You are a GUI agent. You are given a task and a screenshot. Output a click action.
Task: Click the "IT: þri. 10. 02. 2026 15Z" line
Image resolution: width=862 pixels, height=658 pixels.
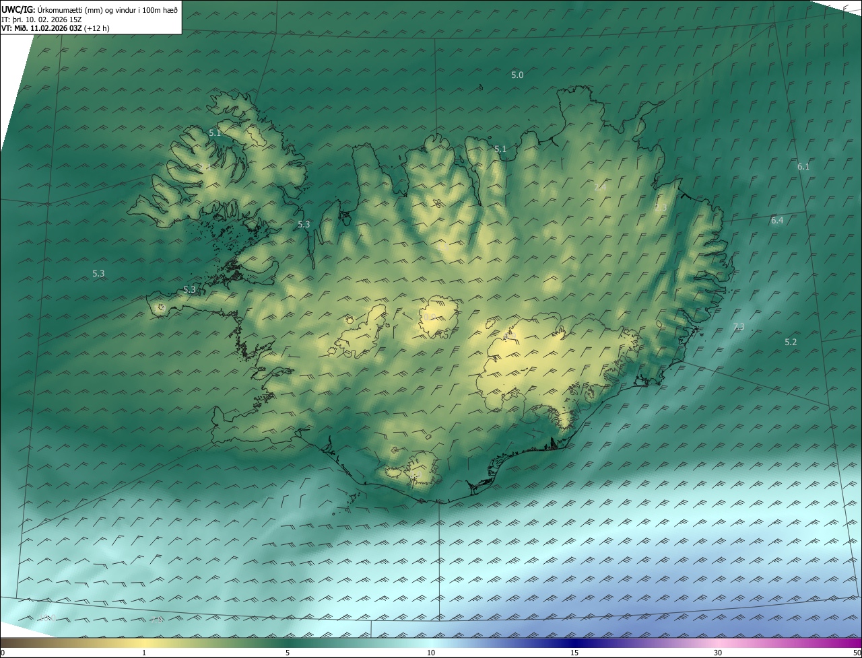click(42, 20)
